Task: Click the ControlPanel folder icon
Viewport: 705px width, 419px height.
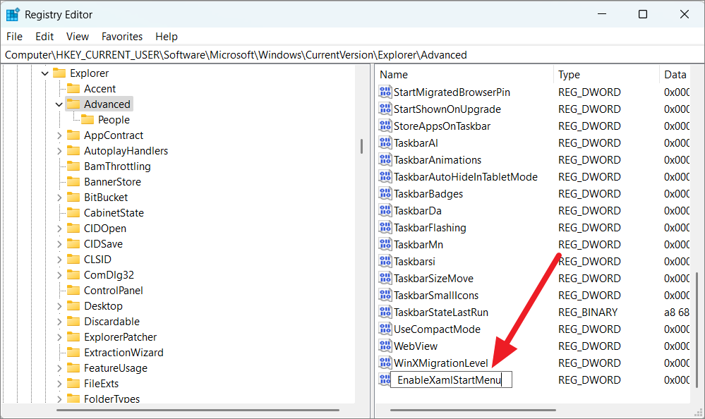Action: [x=73, y=291]
